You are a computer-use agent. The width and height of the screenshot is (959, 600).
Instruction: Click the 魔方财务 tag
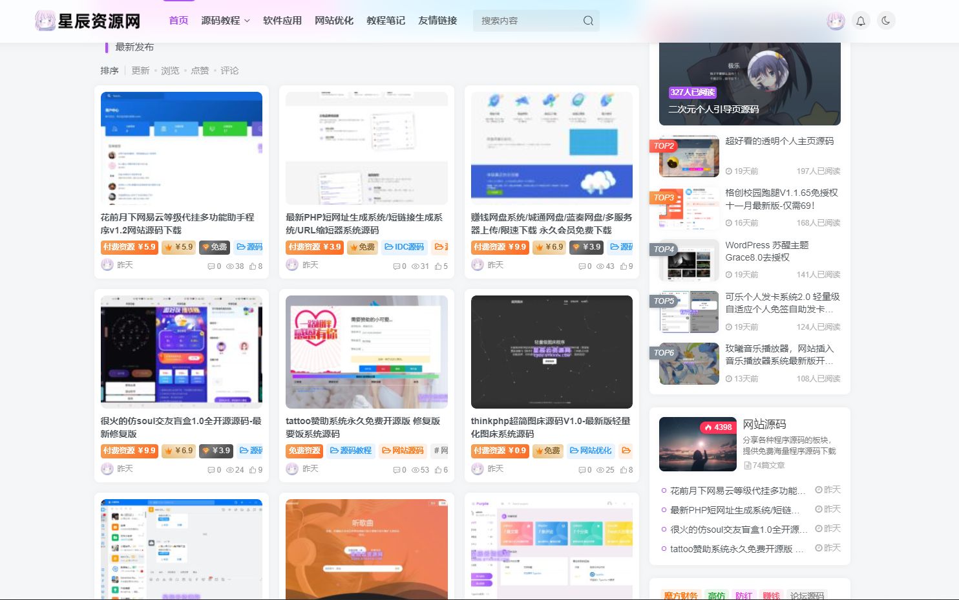point(680,595)
